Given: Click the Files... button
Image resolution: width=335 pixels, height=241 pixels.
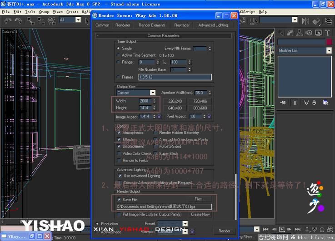Looking at the screenshot, I should (200, 199).
